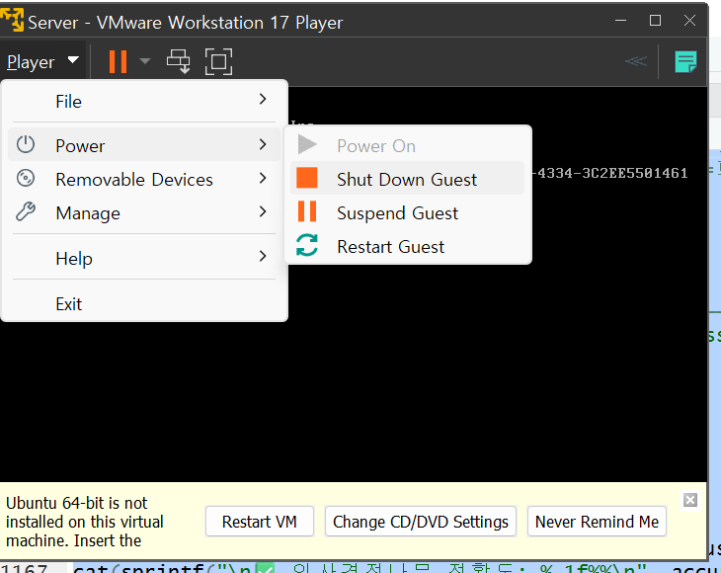The image size is (721, 573).
Task: Click the orange square Shut Down icon
Action: [x=307, y=178]
